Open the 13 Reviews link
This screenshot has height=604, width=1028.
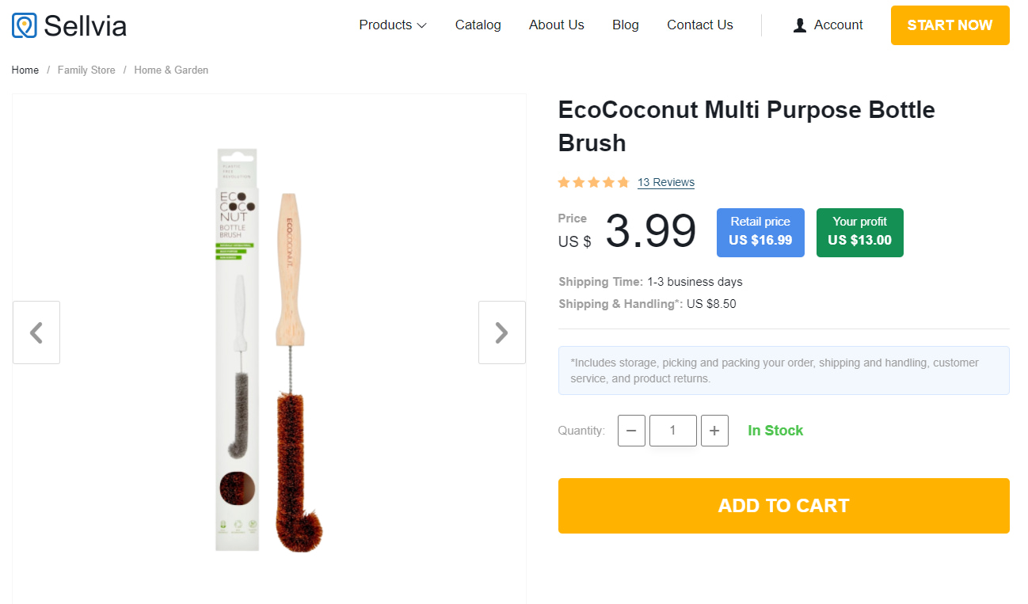click(665, 182)
